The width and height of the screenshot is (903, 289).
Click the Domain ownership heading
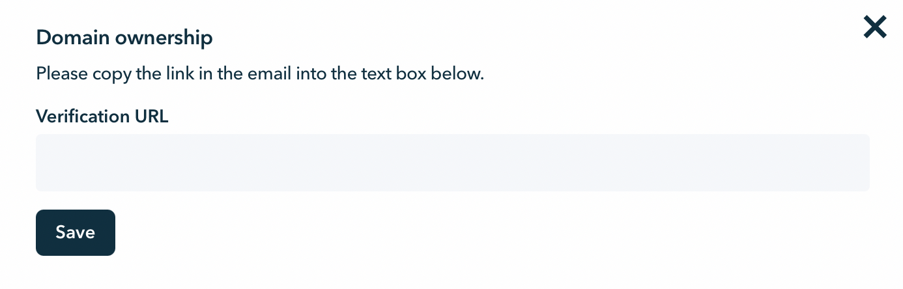point(124,38)
